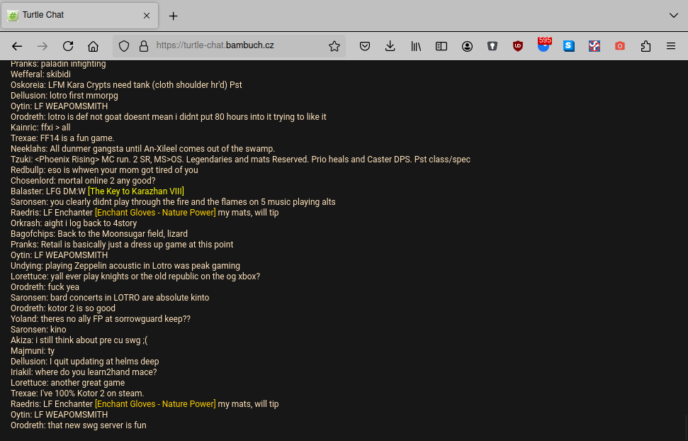Click Orodreth's lotro 80 hours message
Viewport: 688px width, 441px height.
point(169,117)
